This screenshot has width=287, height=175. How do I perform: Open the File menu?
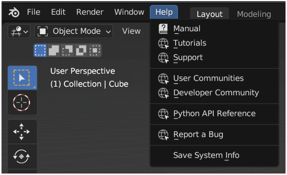(x=33, y=12)
